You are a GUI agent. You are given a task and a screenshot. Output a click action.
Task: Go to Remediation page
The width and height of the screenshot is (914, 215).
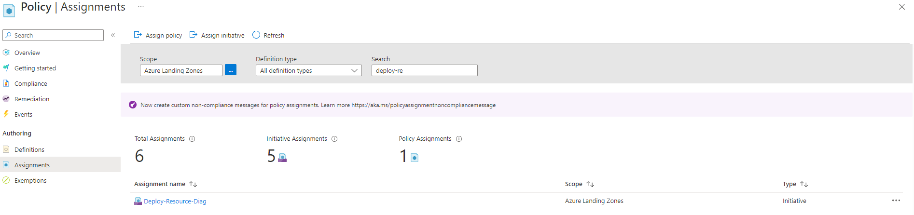pos(32,99)
